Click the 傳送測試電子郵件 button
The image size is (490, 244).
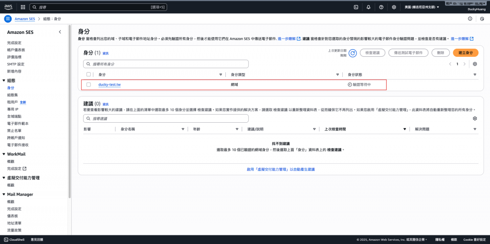pyautogui.click(x=408, y=53)
